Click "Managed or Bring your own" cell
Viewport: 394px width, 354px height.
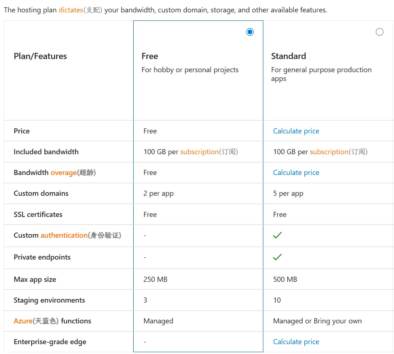click(317, 321)
